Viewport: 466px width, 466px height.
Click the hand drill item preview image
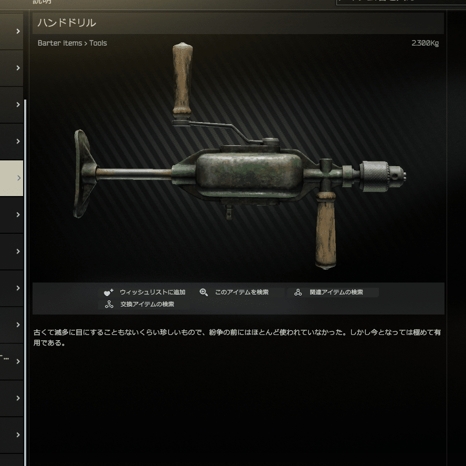239,156
